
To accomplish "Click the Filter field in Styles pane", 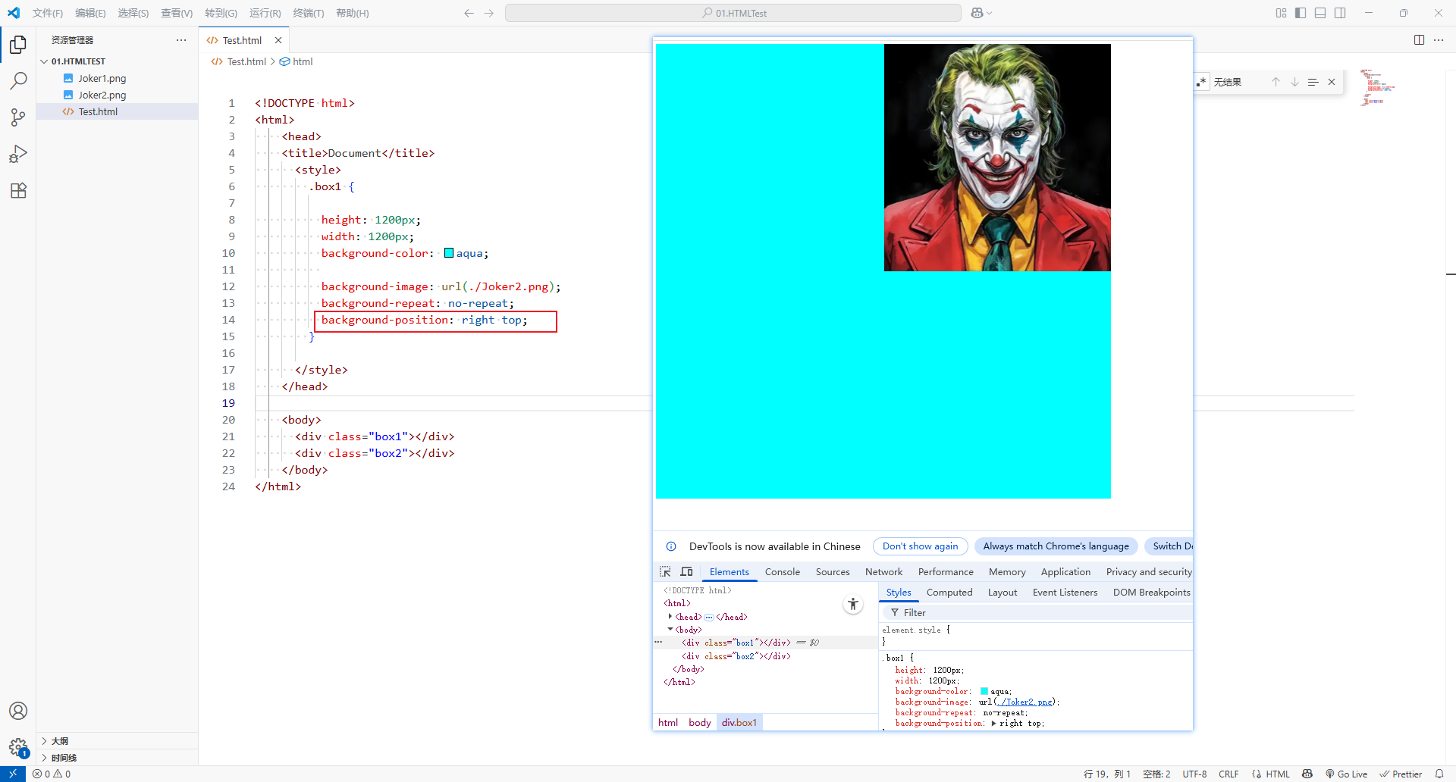I will click(x=1036, y=612).
